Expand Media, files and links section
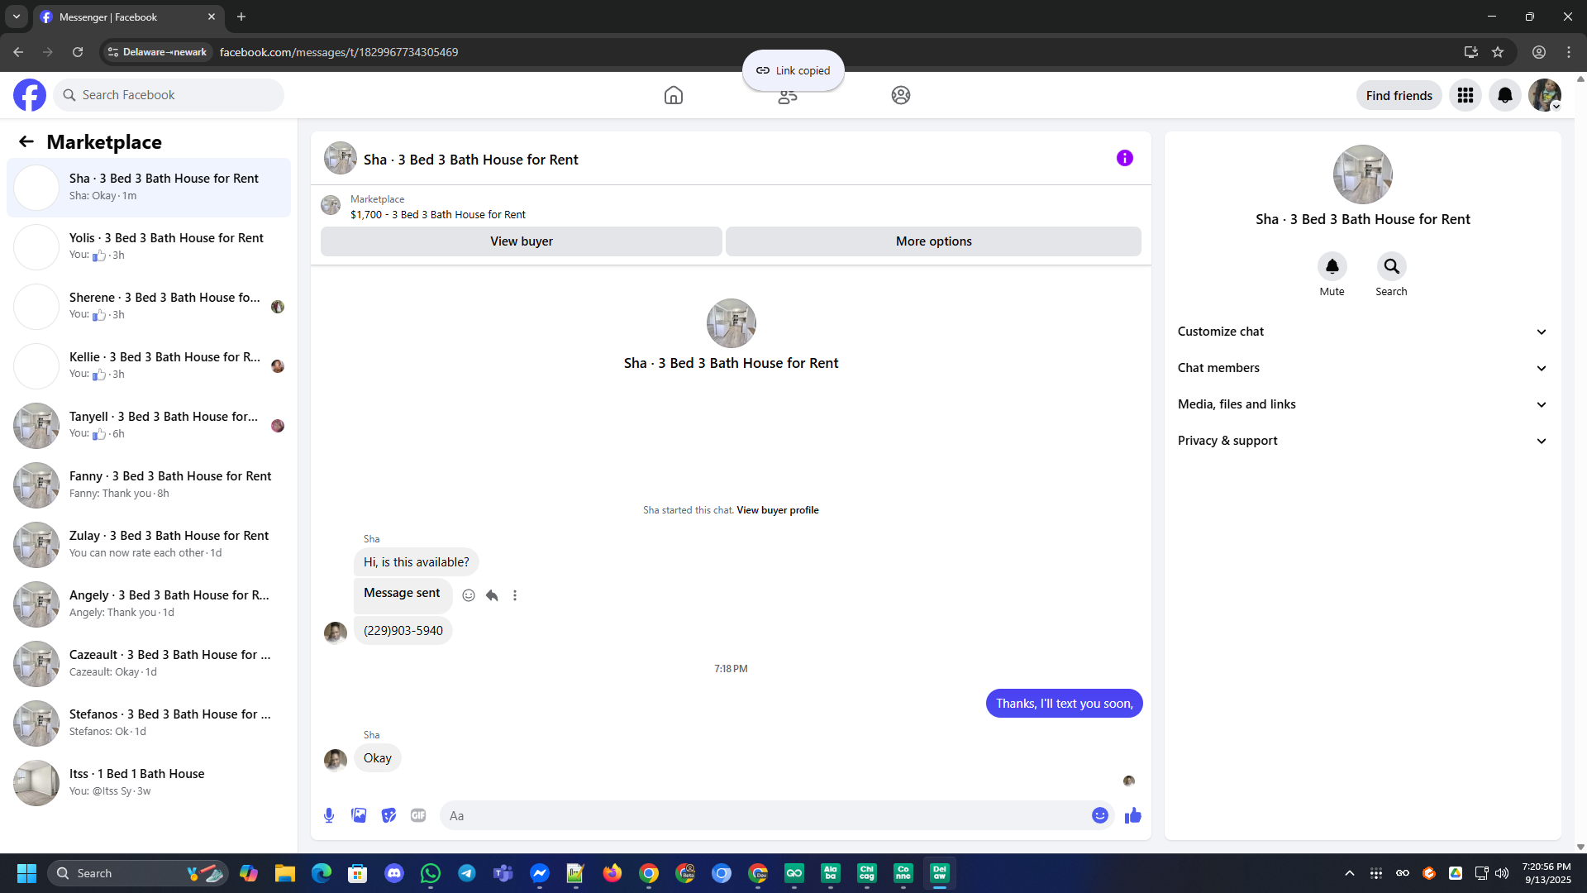Screen dimensions: 1587x893 pos(1361,404)
